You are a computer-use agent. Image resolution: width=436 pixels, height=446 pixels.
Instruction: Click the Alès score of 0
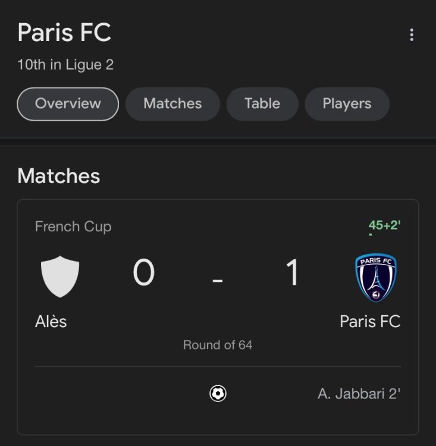[144, 273]
